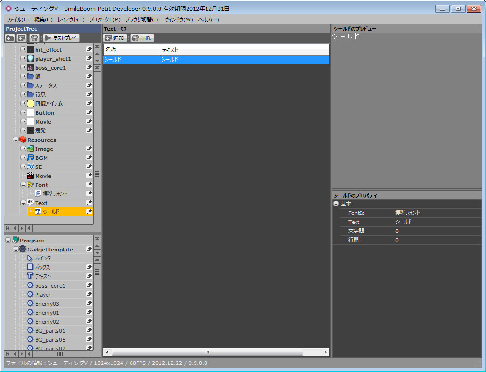486x372 pixels.
Task: Select the ボックス box gadget icon
Action: point(30,267)
